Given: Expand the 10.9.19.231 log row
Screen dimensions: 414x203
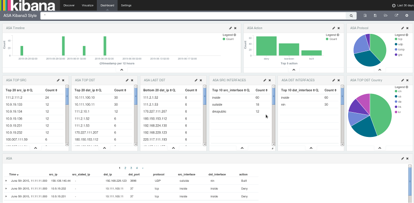Looking at the screenshot, I should point(6,196).
